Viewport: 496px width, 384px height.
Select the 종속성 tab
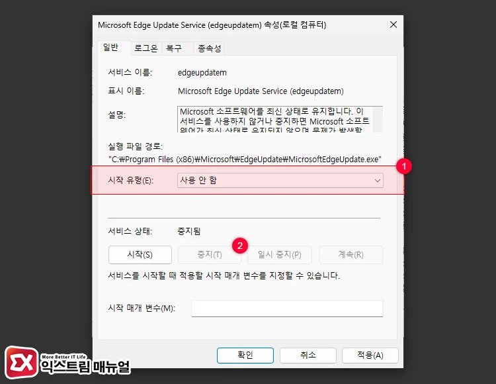tap(209, 48)
